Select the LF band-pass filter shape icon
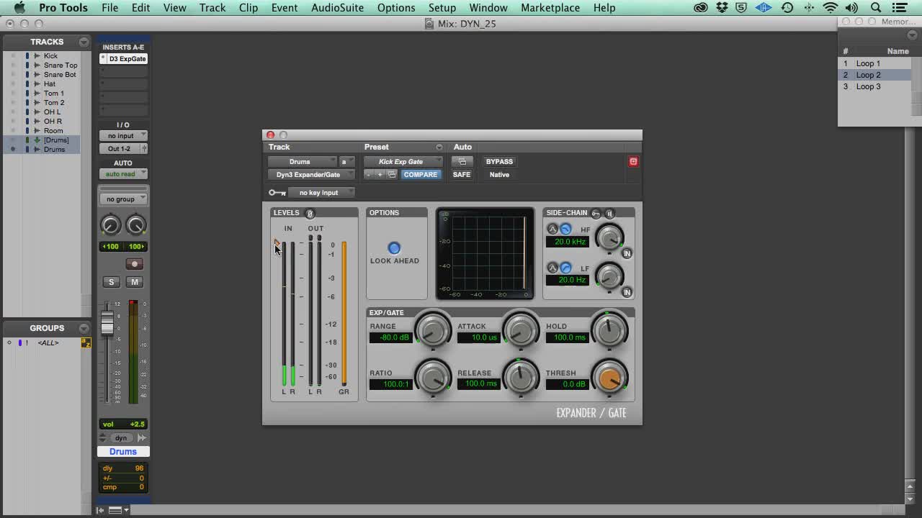Image resolution: width=922 pixels, height=518 pixels. click(x=552, y=268)
